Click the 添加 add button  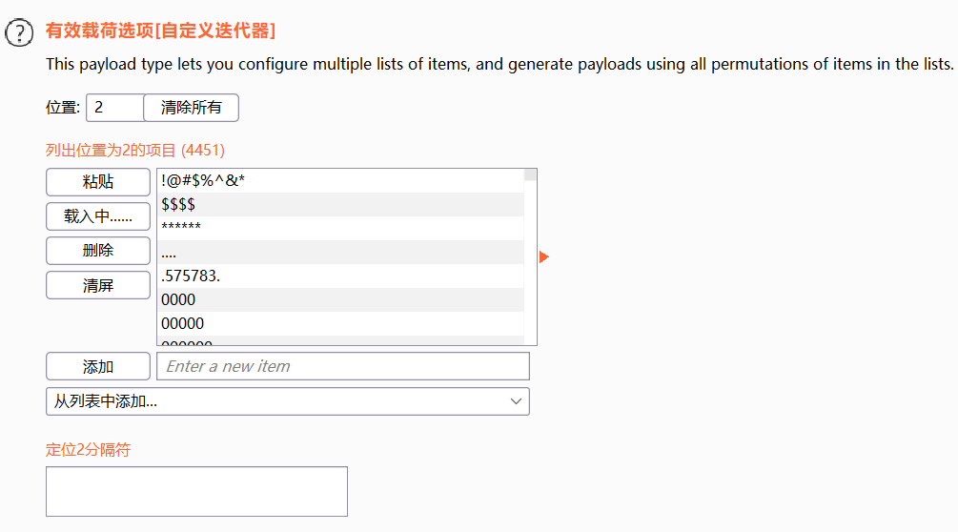pyautogui.click(x=98, y=366)
